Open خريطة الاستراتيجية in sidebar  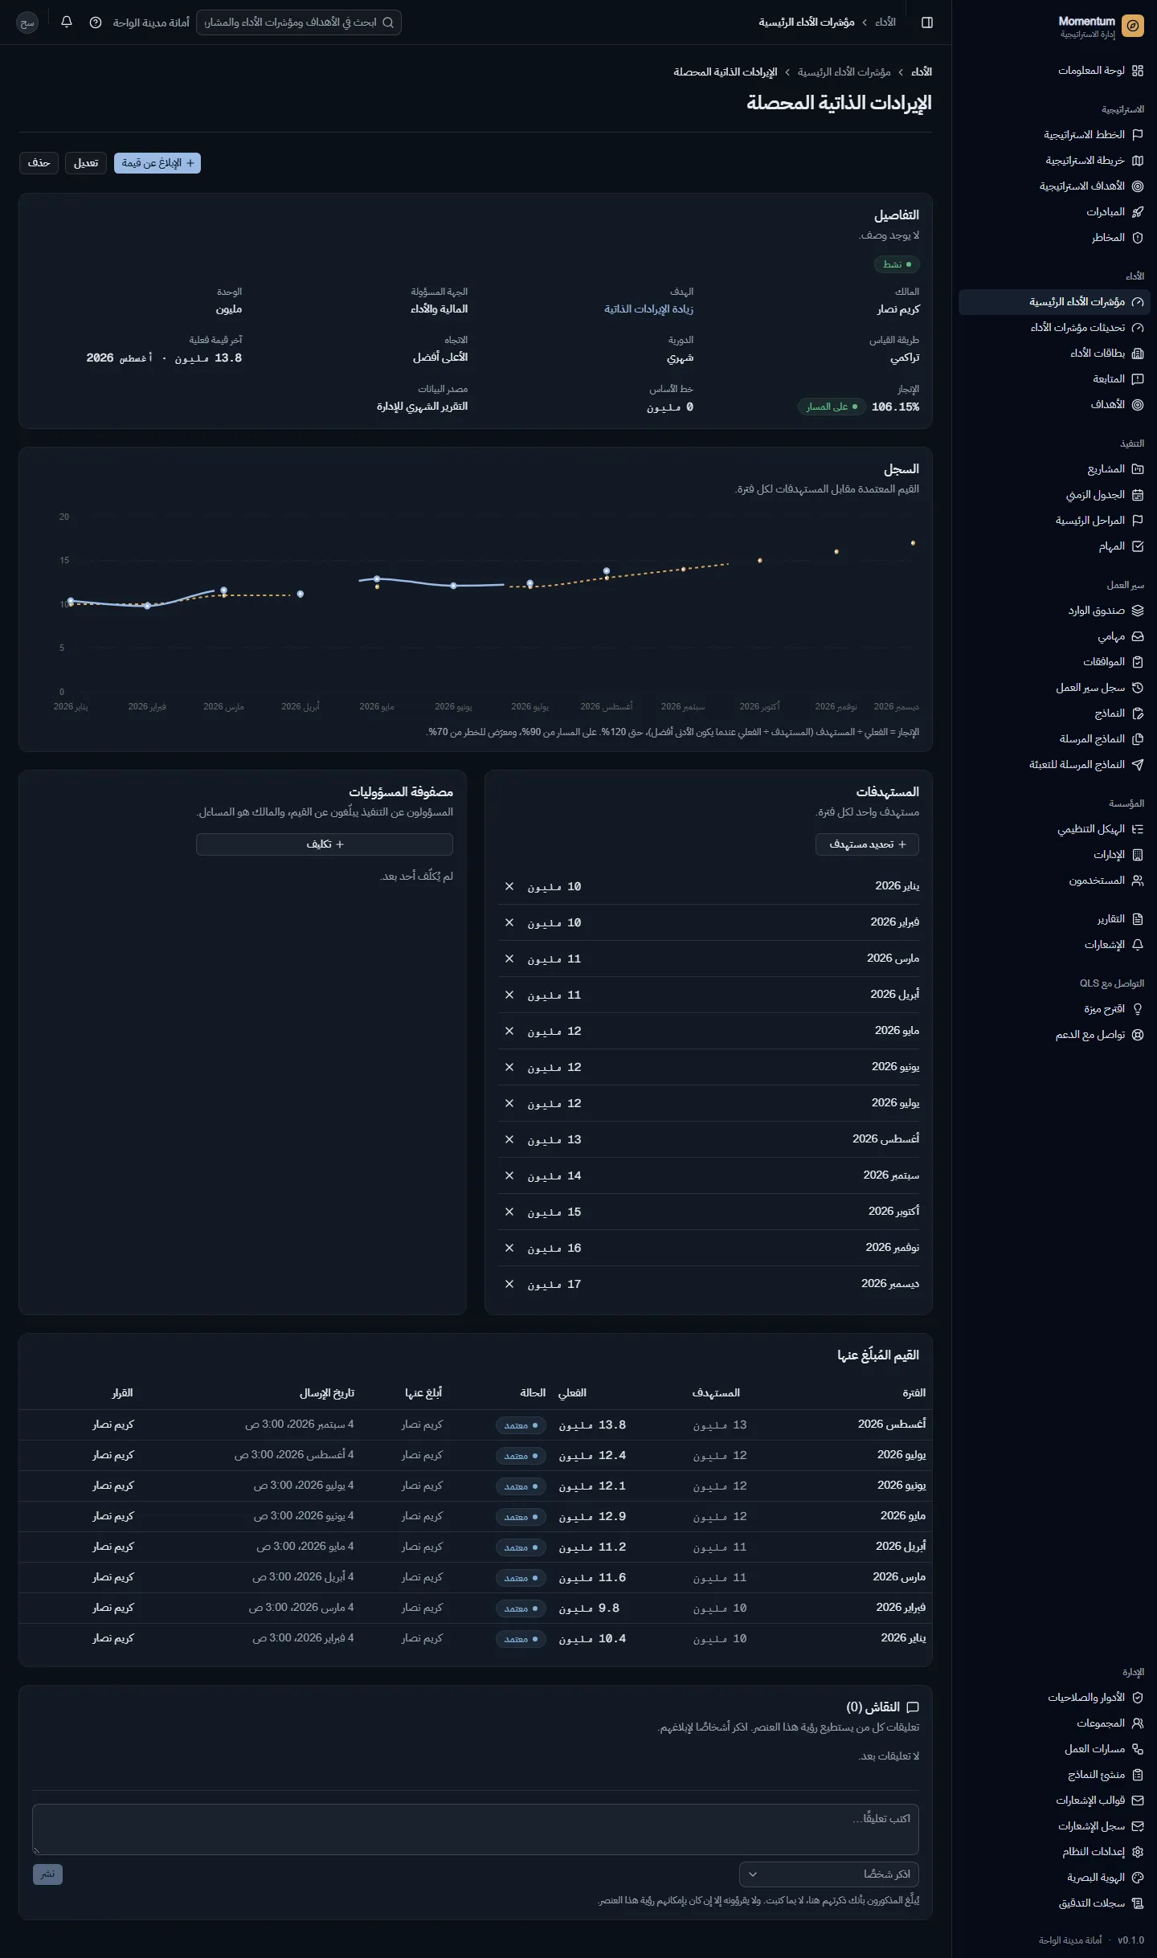(x=1054, y=161)
